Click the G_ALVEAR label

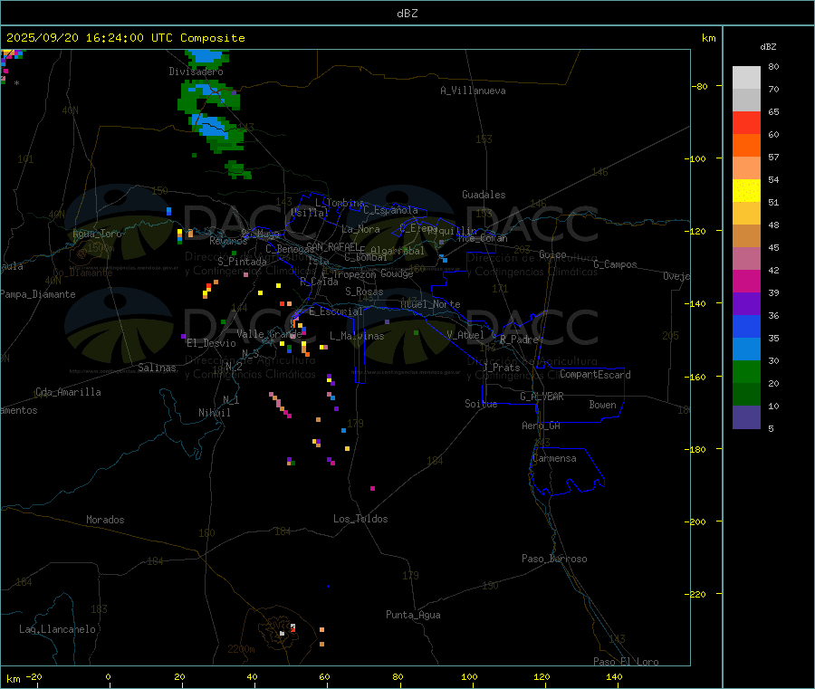tap(542, 397)
